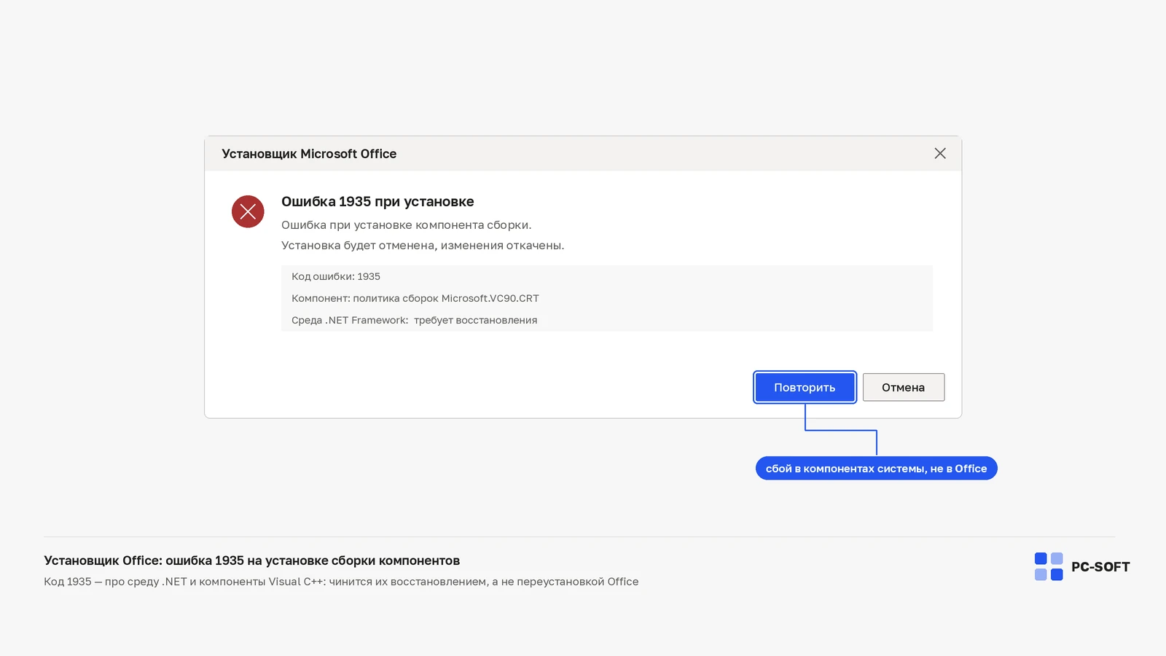1166x656 pixels.
Task: Click caption "Установщик Office: ошибка 1935 на установке сборки компонентов"
Action: tap(252, 561)
